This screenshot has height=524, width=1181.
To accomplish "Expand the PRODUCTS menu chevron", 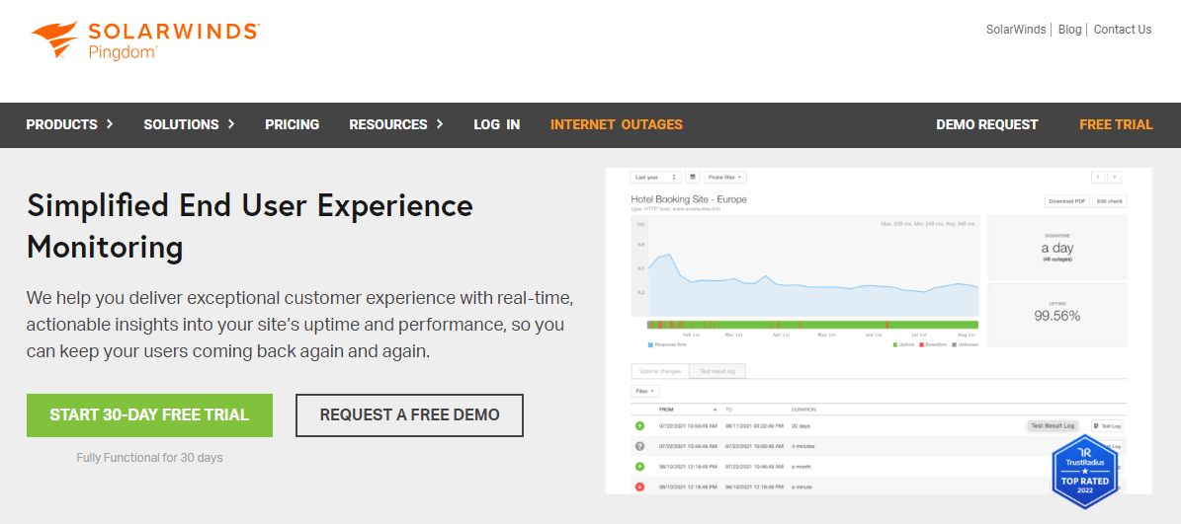I will click(x=110, y=124).
